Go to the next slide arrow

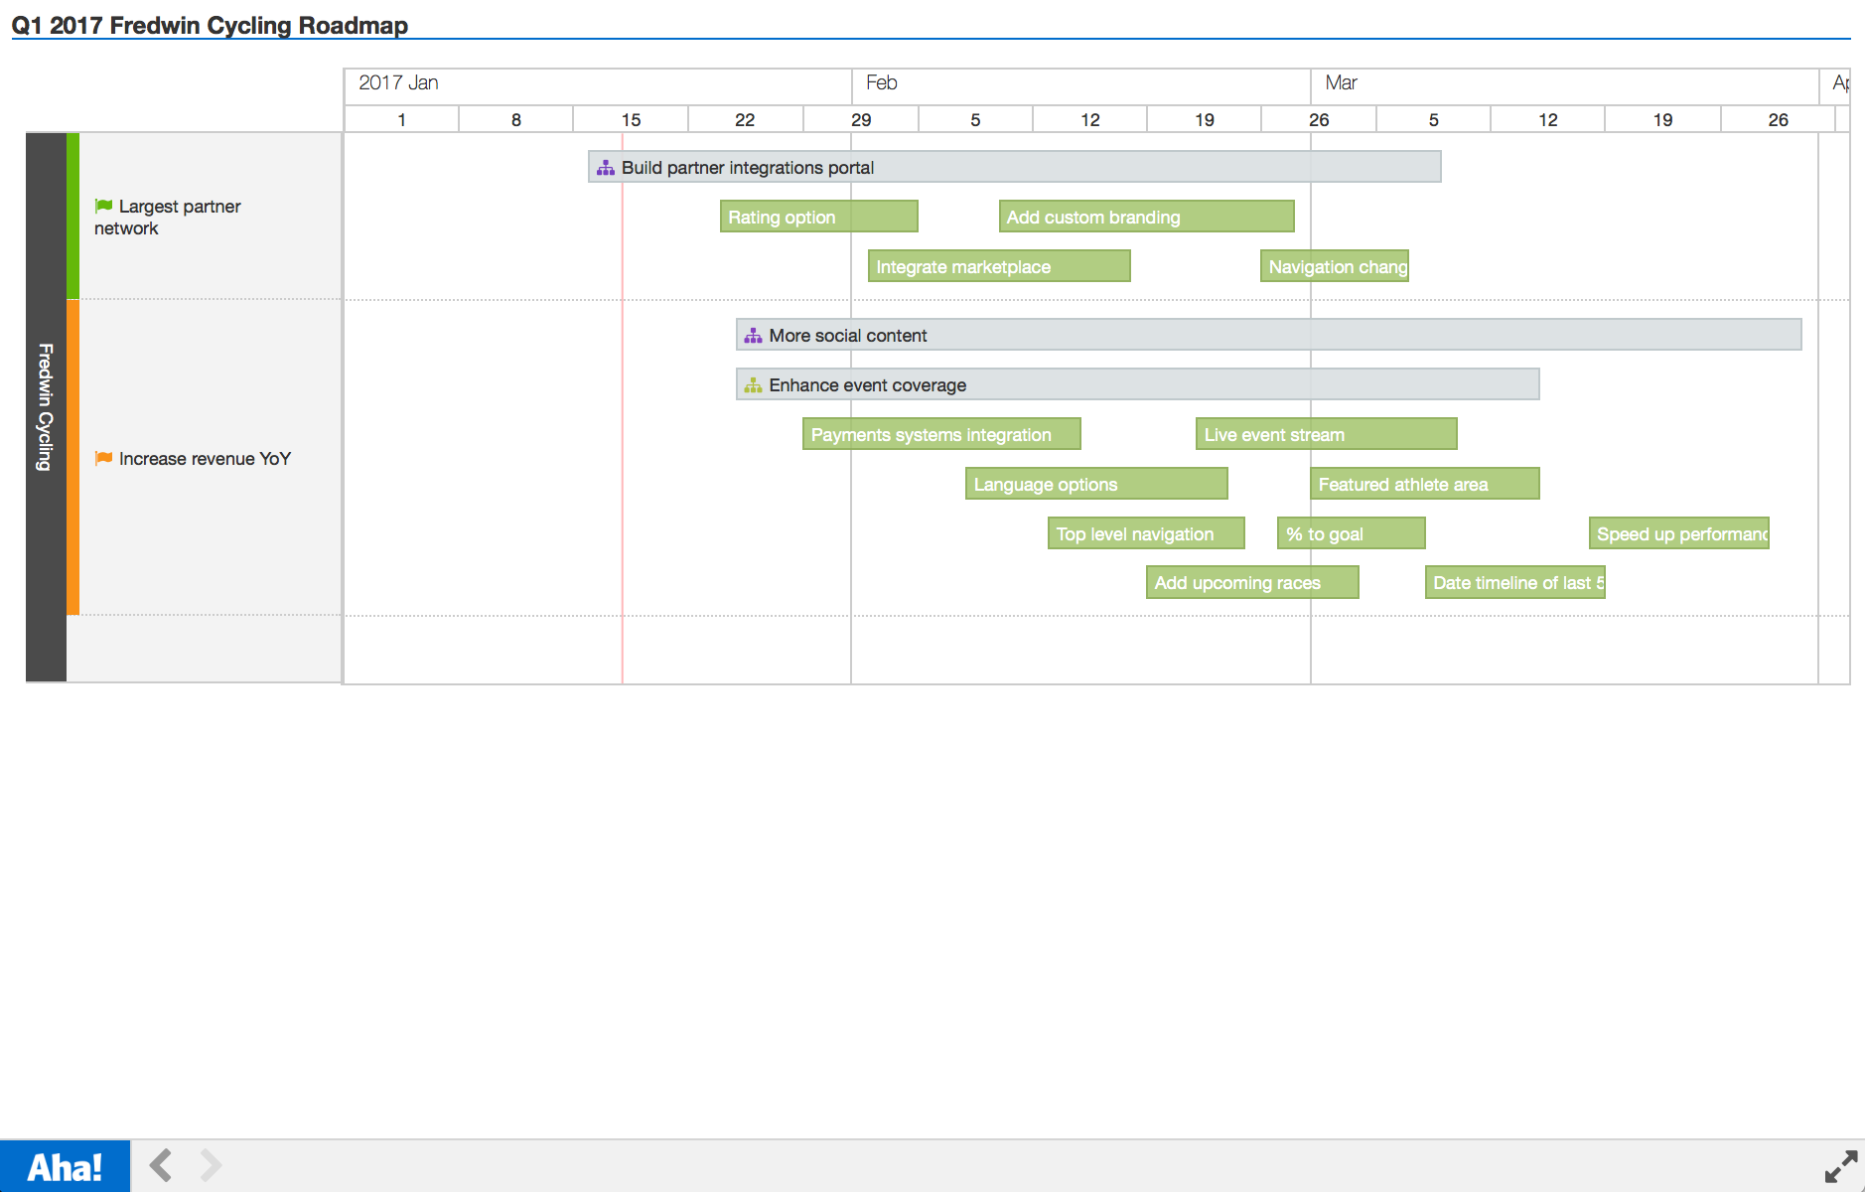click(211, 1165)
